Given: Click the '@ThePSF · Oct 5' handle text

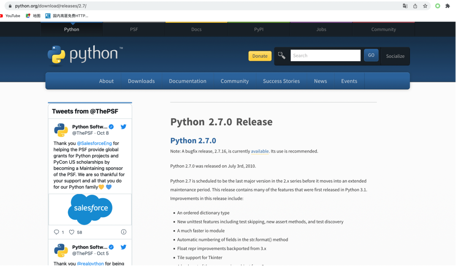Looking at the screenshot, I should coord(90,253).
